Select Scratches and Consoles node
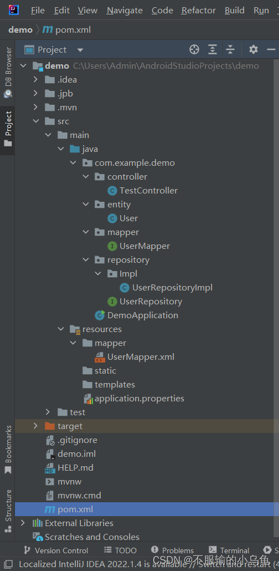 (86, 537)
